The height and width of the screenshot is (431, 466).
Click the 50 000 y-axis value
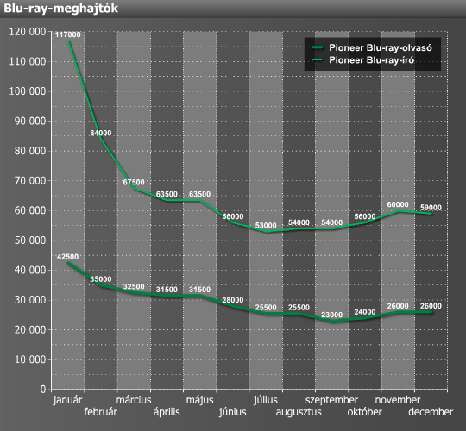(x=30, y=240)
